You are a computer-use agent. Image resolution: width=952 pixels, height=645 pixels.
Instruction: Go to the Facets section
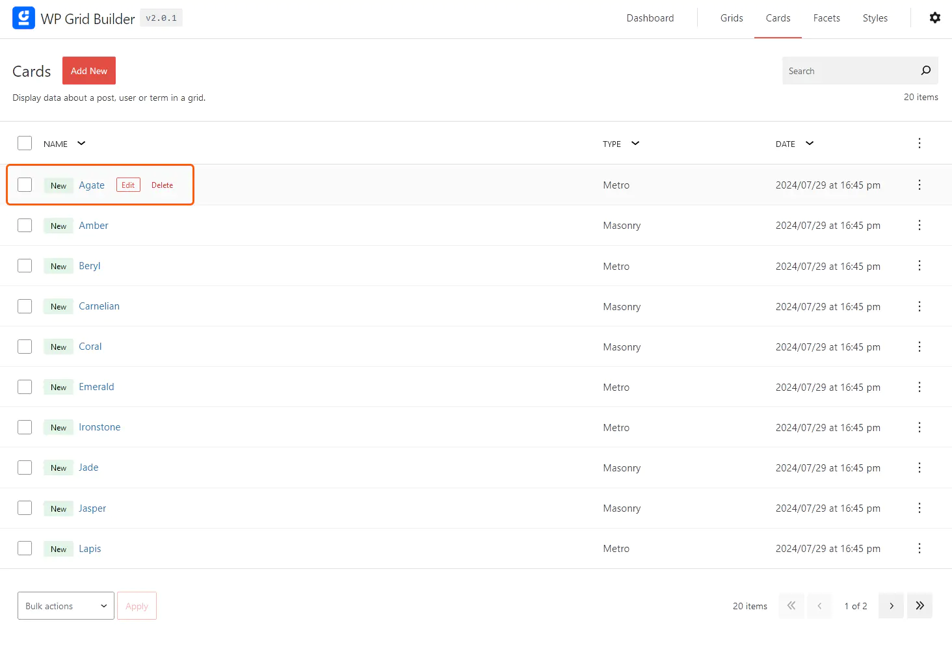tap(826, 18)
